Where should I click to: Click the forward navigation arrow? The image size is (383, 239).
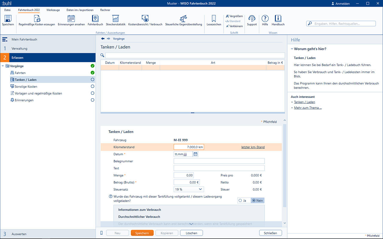click(109, 39)
